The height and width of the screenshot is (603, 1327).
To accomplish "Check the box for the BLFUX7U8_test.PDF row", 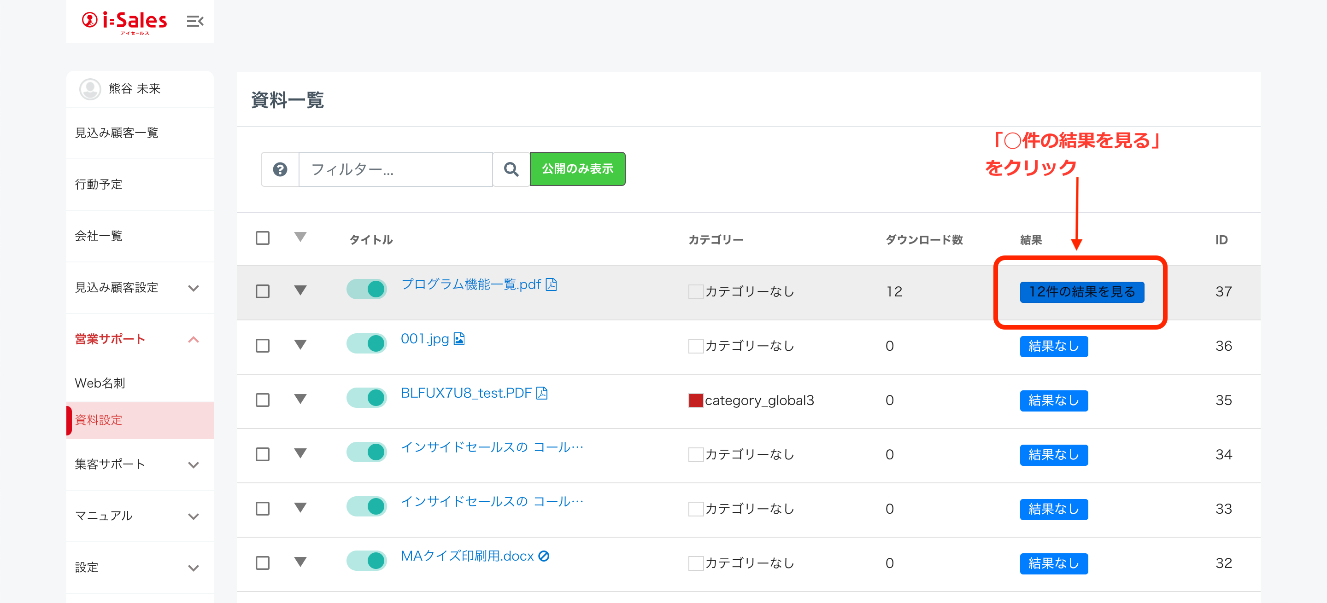I will 263,400.
